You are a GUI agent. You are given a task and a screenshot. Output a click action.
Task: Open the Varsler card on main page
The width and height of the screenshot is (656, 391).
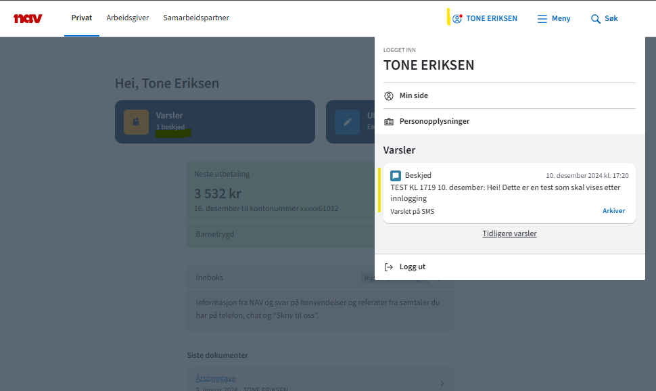pyautogui.click(x=215, y=122)
